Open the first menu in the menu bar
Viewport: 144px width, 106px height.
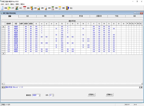coord(2,4)
